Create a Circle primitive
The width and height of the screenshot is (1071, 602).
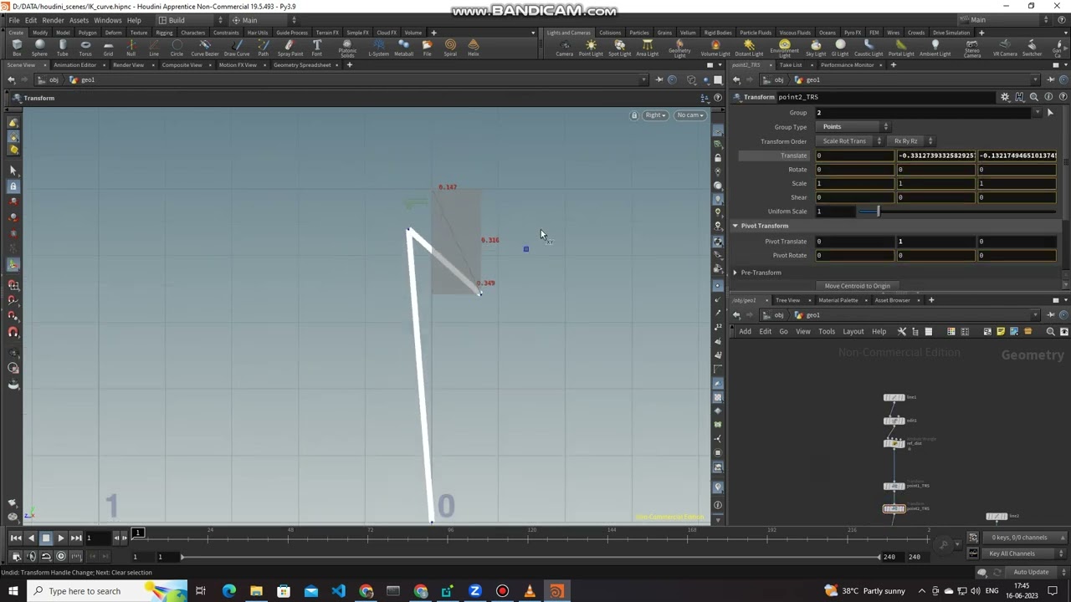pos(177,48)
